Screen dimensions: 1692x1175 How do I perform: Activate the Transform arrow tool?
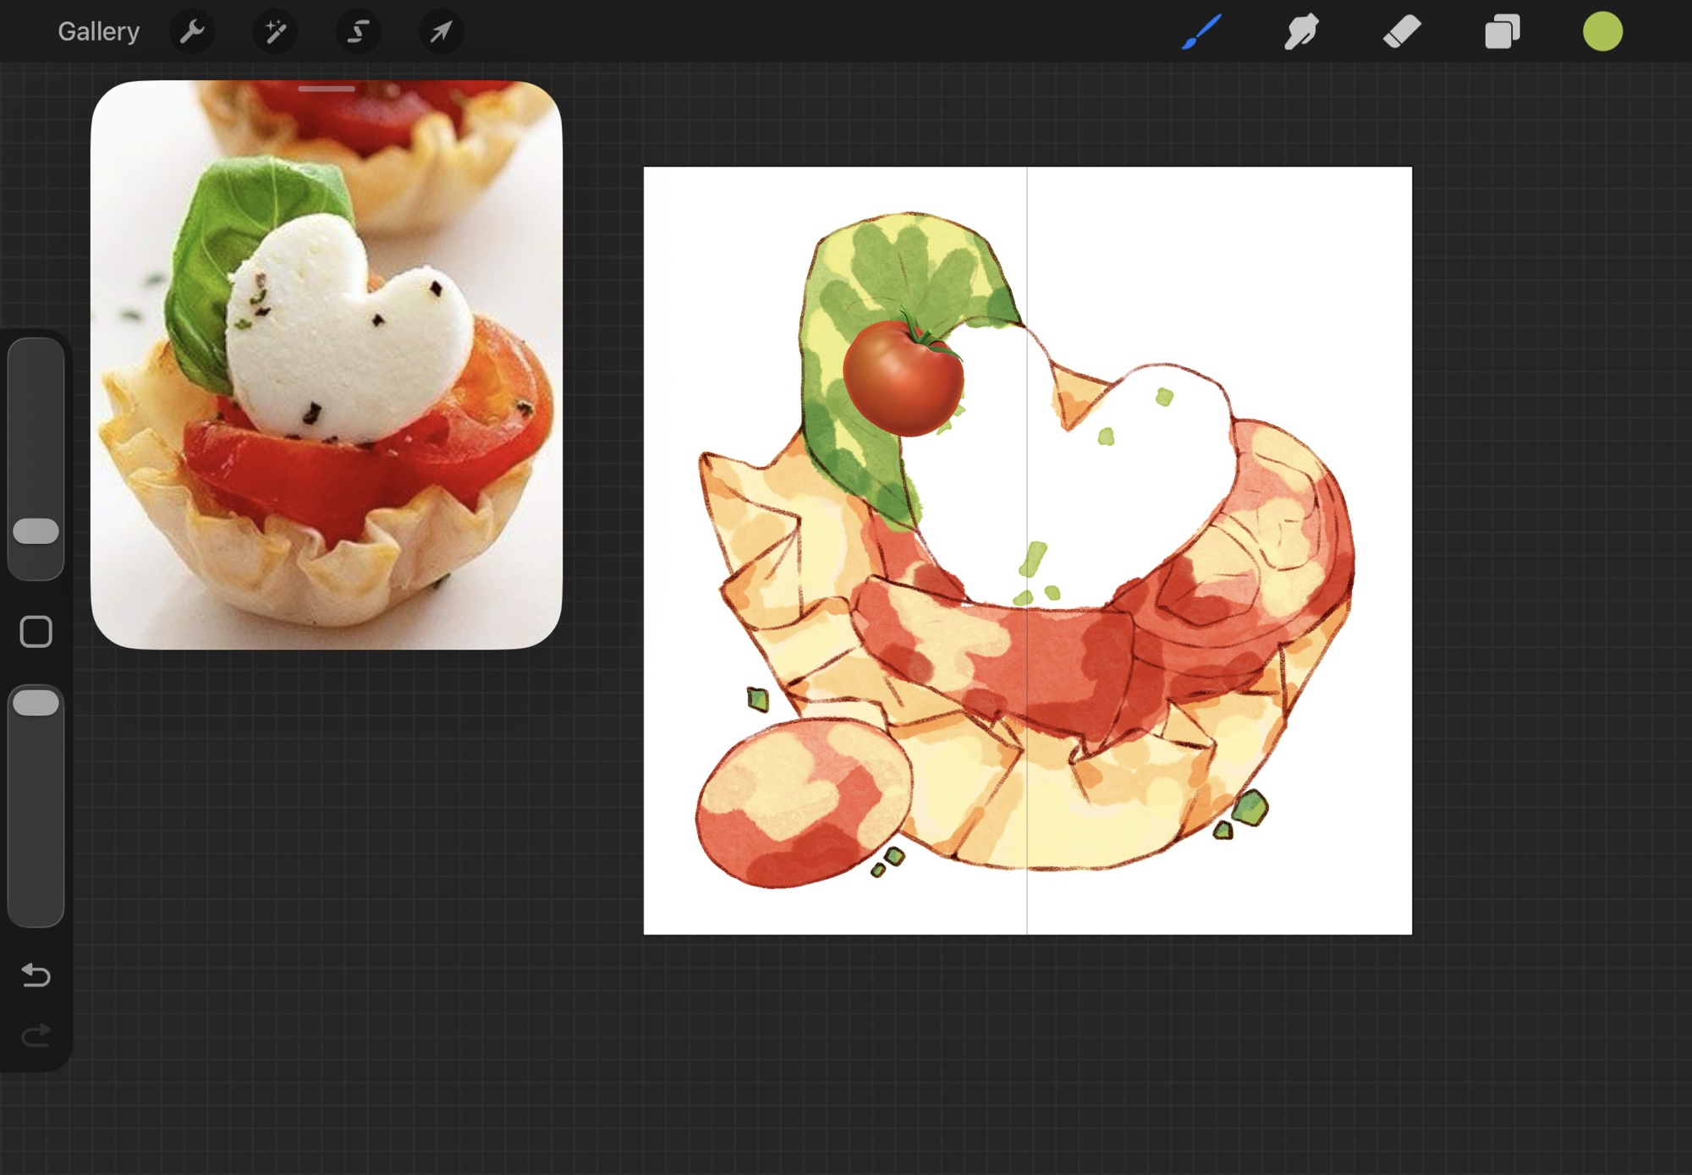pyautogui.click(x=441, y=32)
